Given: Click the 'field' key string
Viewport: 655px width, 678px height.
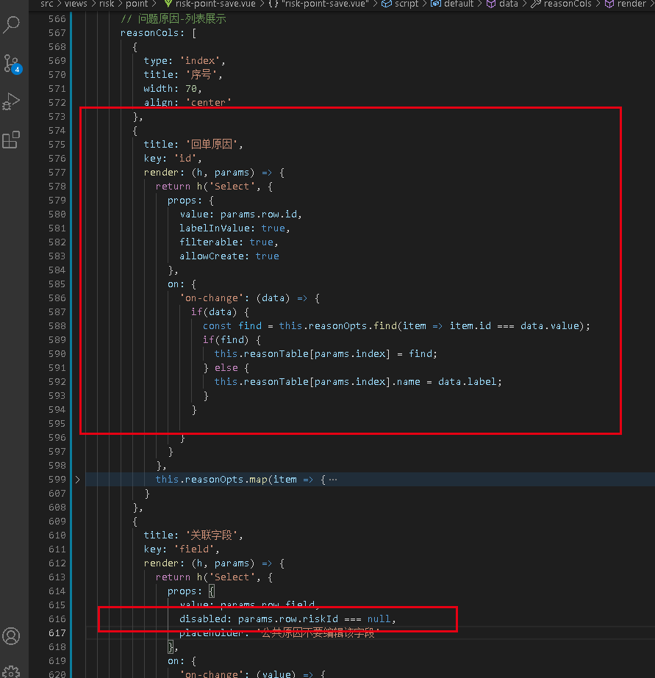Looking at the screenshot, I should click(194, 549).
